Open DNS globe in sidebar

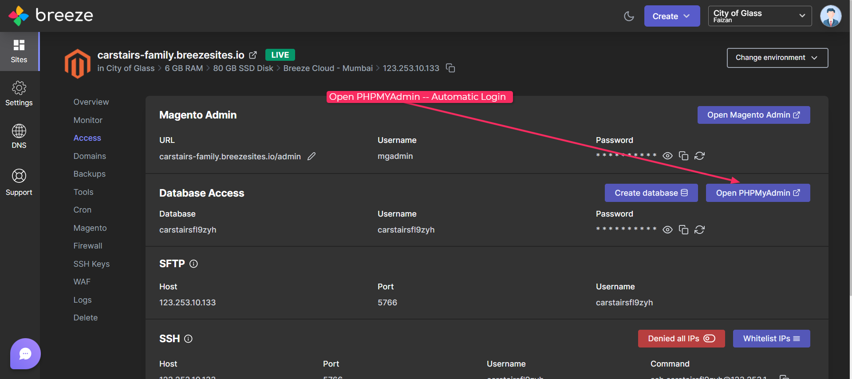coord(19,136)
